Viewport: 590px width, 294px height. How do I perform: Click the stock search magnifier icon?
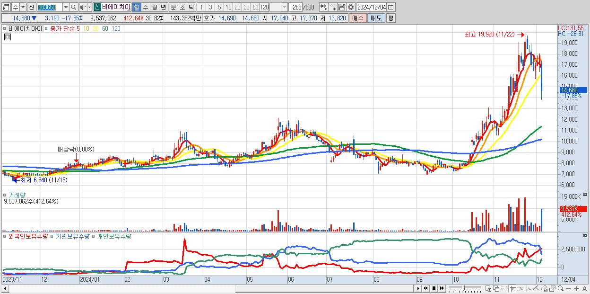73,7
